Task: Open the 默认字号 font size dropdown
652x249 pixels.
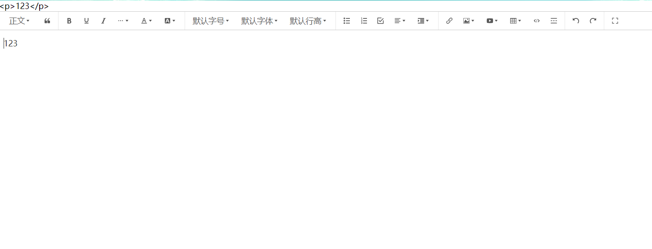Action: 211,21
